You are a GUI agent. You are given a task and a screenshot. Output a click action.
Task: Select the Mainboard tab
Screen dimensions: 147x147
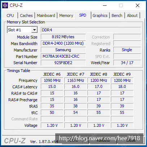(46, 15)
